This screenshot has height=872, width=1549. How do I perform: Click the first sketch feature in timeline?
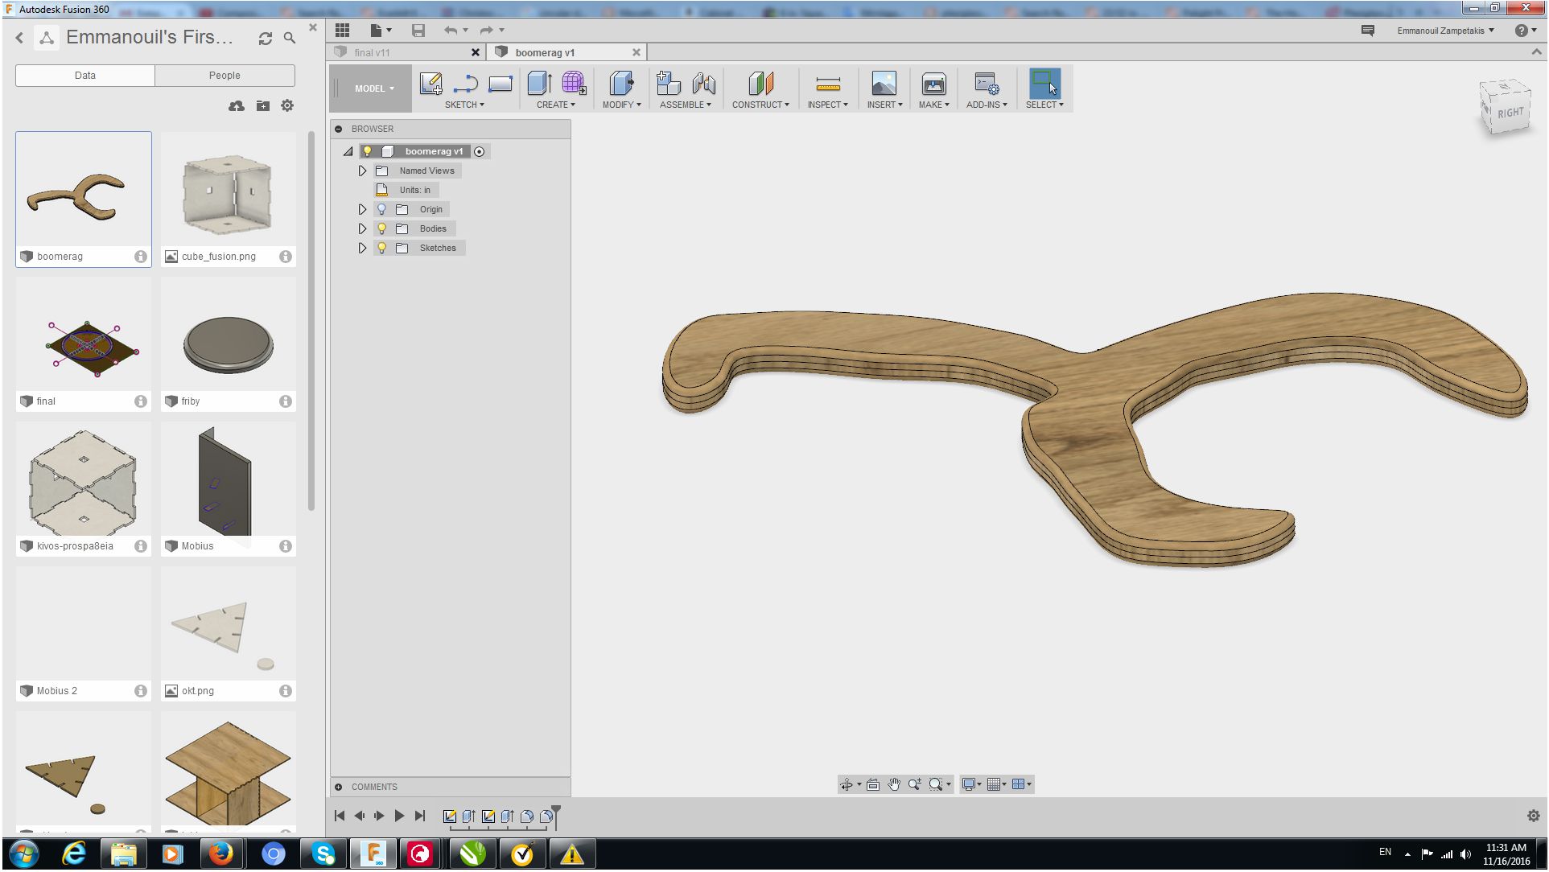click(450, 816)
